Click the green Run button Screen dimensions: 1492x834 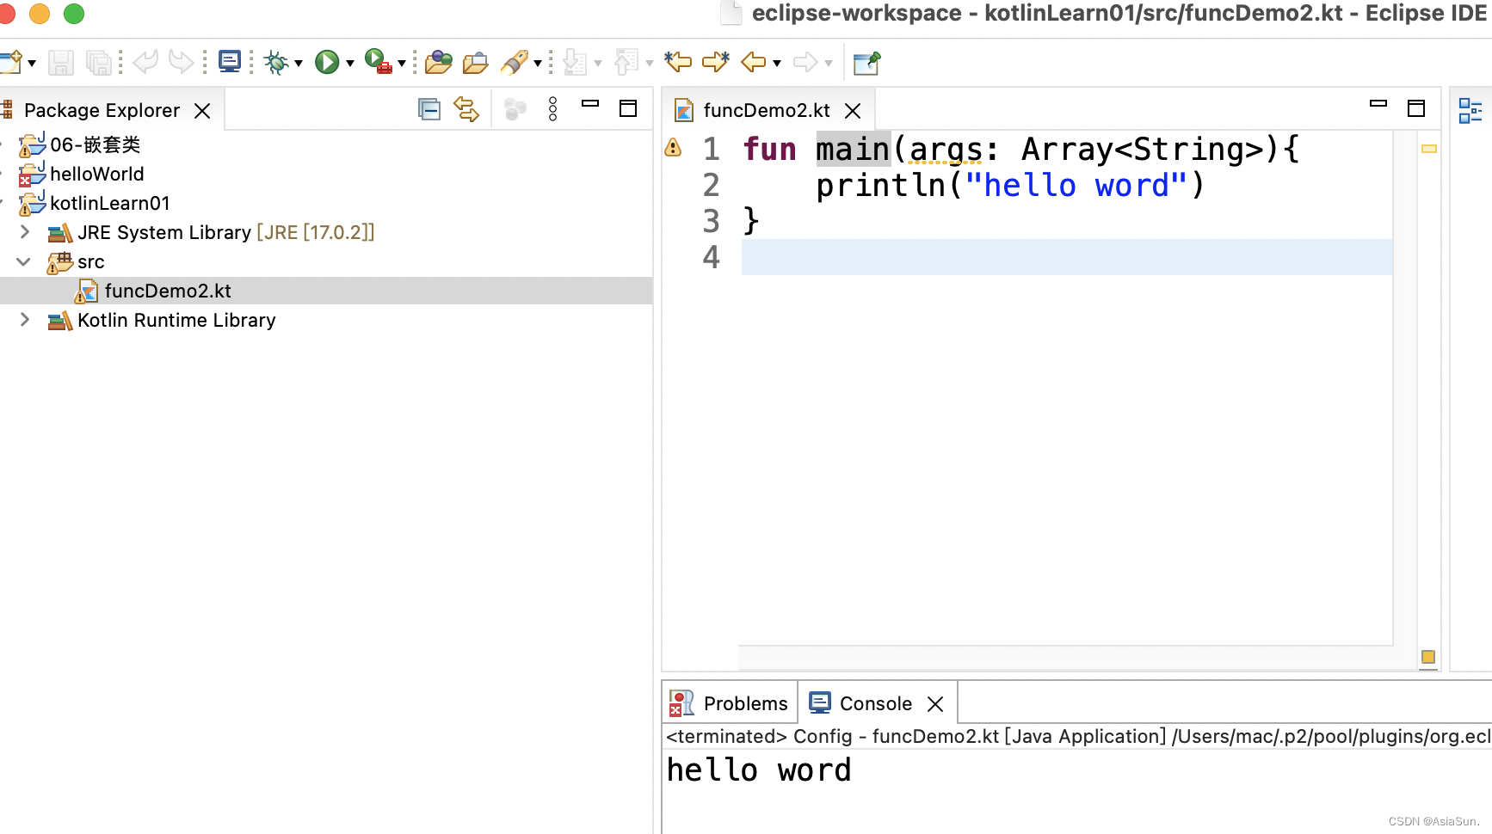(327, 62)
